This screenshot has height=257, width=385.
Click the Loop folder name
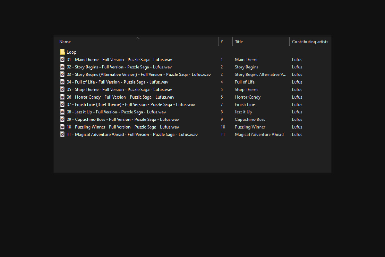(72, 52)
